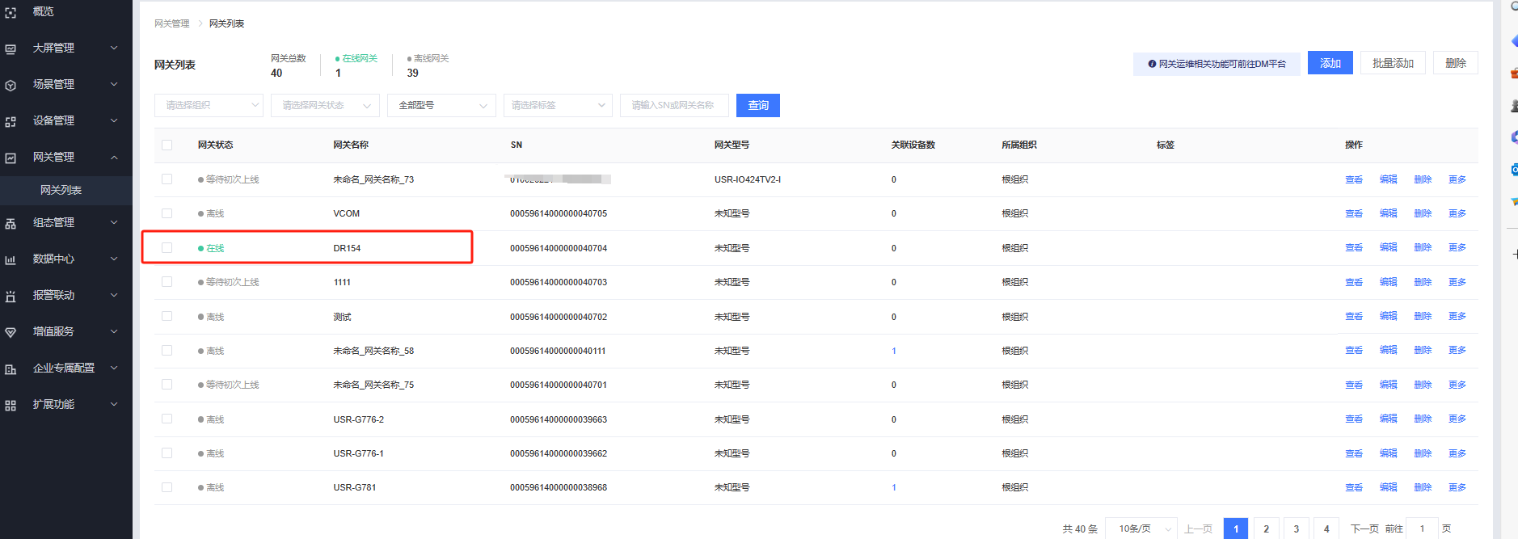The height and width of the screenshot is (539, 1518).
Task: Click the SN or gateway name search field
Action: [674, 106]
